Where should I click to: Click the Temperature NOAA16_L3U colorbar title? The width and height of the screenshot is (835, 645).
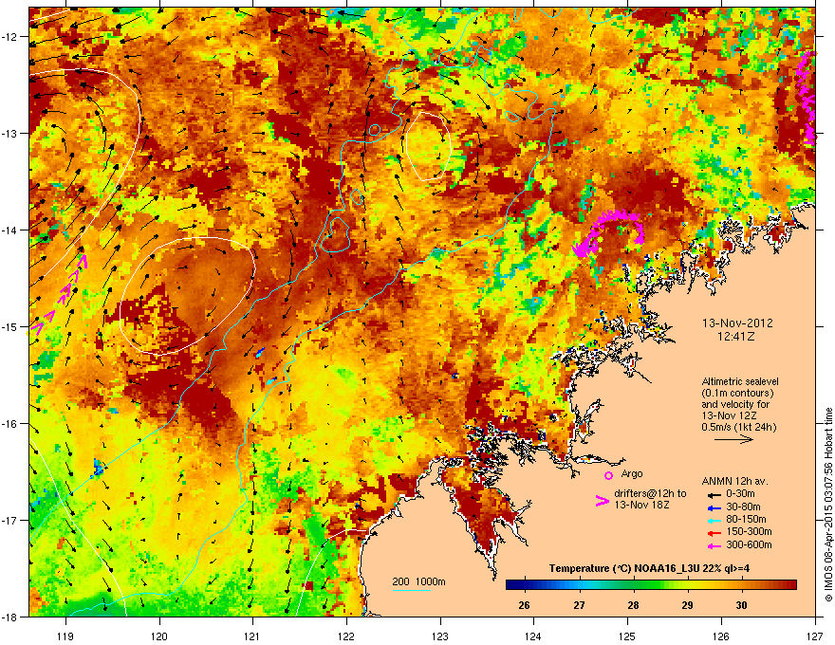tap(649, 568)
